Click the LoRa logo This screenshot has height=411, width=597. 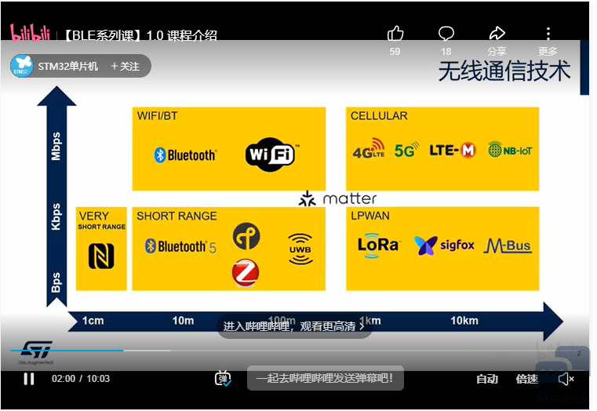click(x=377, y=246)
